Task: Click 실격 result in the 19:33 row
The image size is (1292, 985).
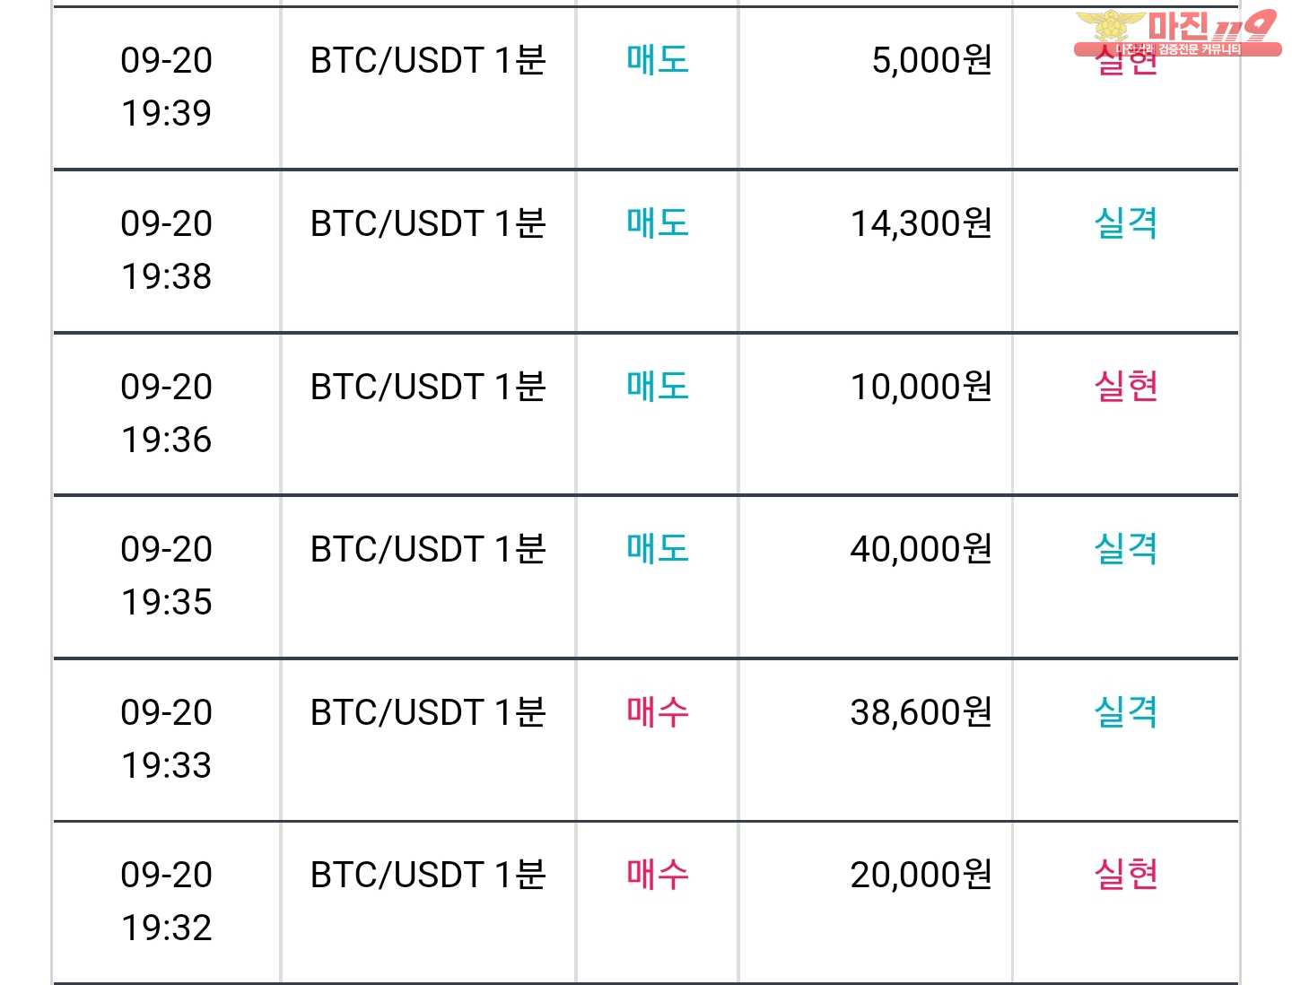Action: coord(1126,711)
